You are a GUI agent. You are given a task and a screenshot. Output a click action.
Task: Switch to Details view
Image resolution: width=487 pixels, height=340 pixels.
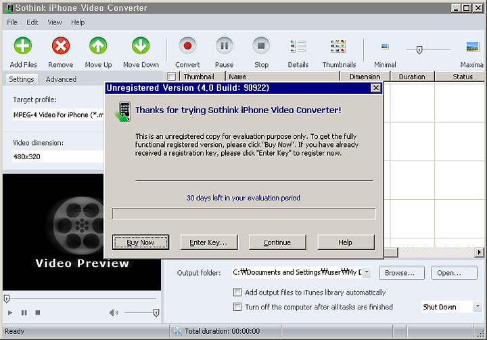pyautogui.click(x=298, y=46)
